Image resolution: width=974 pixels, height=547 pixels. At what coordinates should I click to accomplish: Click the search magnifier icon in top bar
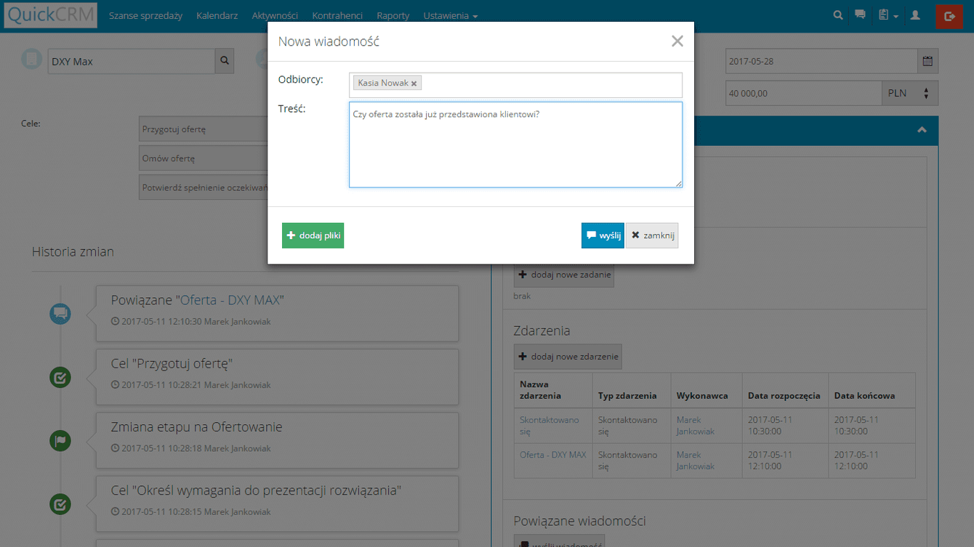coord(838,15)
